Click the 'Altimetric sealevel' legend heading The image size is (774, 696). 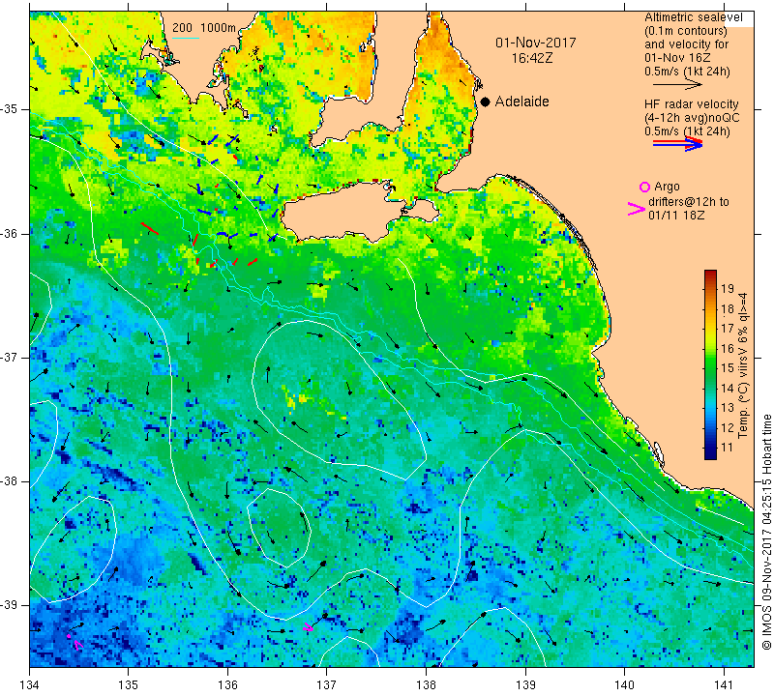click(x=693, y=17)
